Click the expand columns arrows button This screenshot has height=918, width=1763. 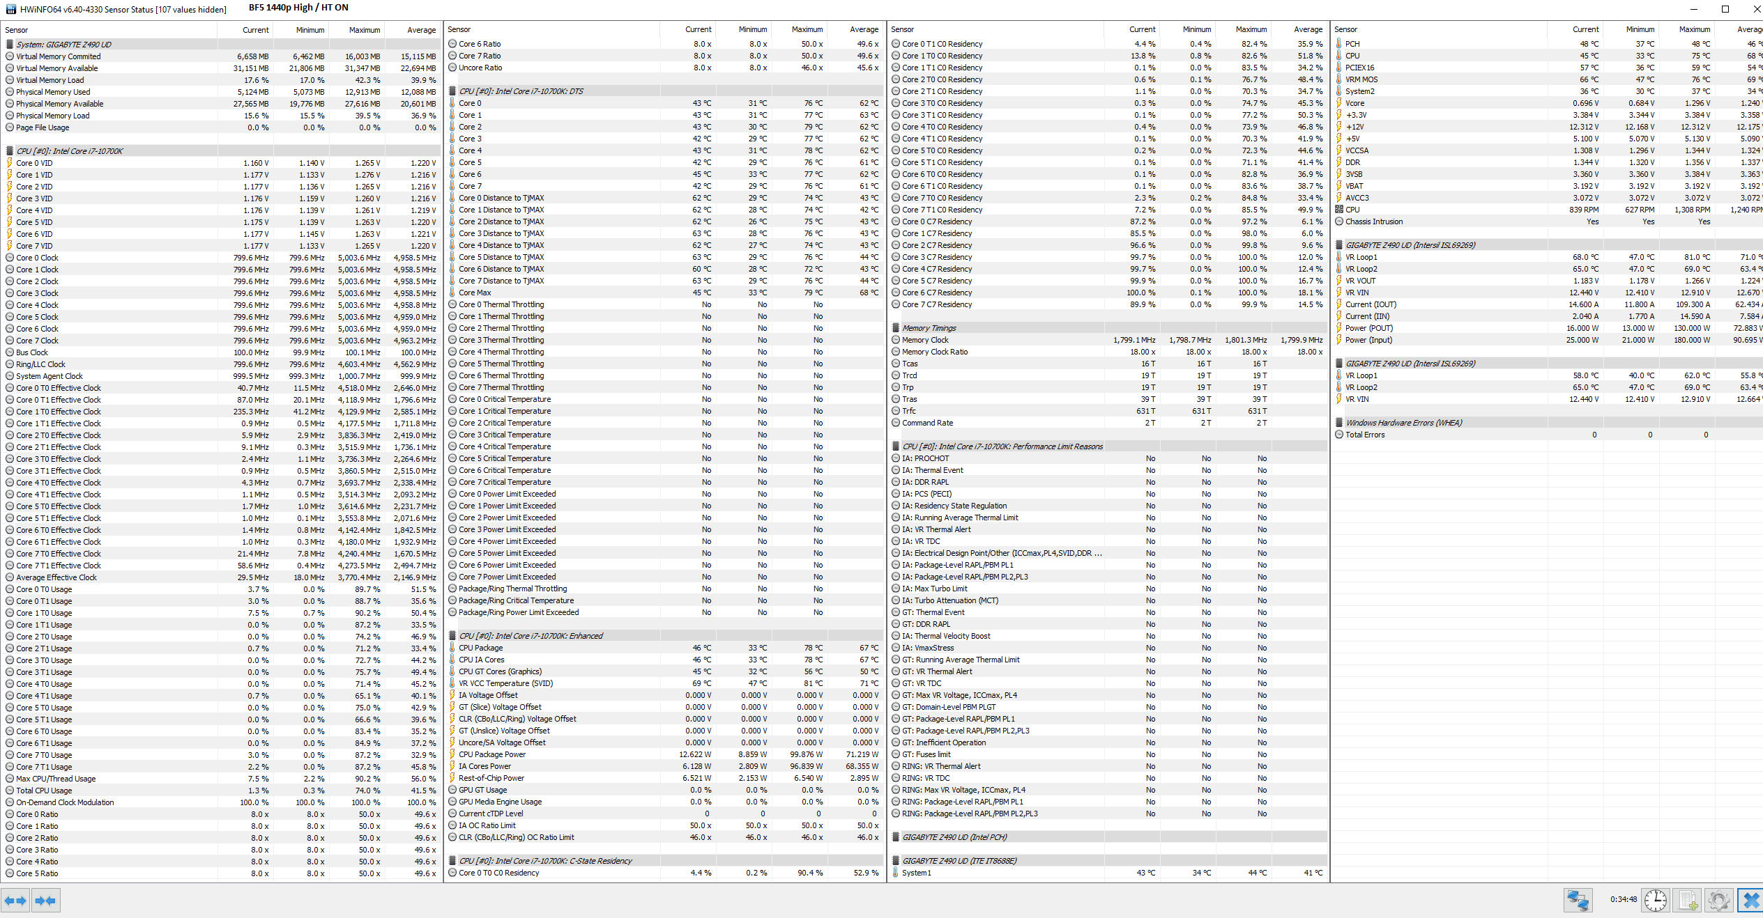(x=15, y=901)
